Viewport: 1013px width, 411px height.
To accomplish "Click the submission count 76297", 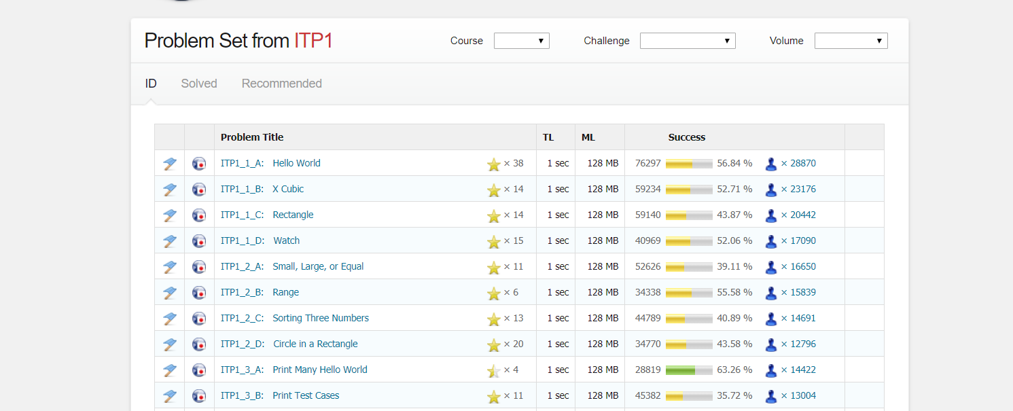I will 648,163.
